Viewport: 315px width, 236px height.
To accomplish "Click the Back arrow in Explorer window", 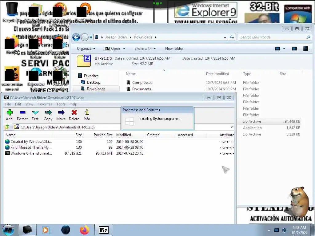I will pos(76,37).
